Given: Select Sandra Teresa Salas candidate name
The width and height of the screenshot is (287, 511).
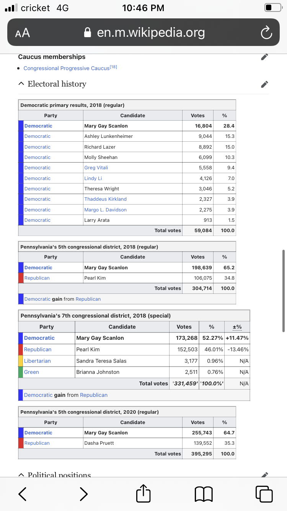Looking at the screenshot, I should [101, 361].
